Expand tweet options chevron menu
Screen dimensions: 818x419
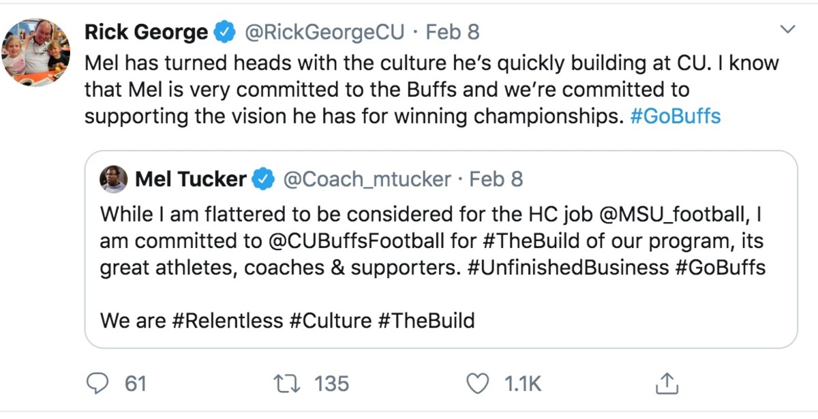point(788,29)
